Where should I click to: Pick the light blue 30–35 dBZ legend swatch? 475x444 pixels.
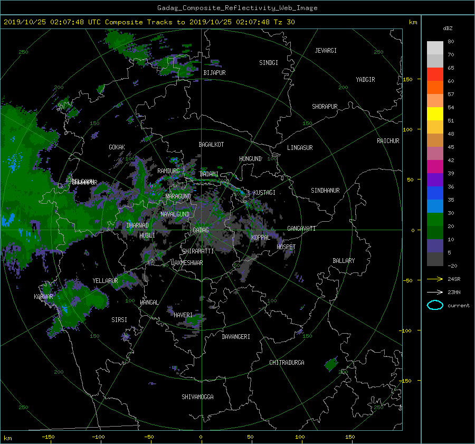point(435,206)
